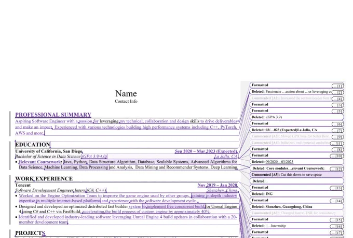
Task: Click the '(GPA 3.9/4.0)' text
Action: 94,157
